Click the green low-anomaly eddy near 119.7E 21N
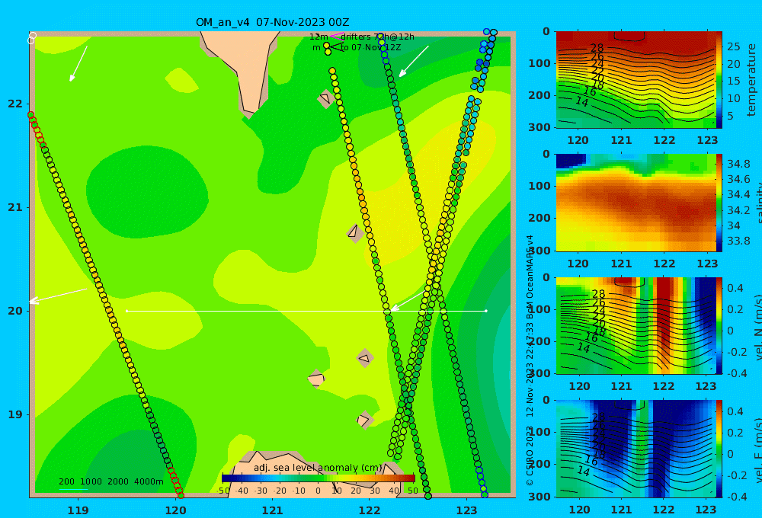 [147, 193]
